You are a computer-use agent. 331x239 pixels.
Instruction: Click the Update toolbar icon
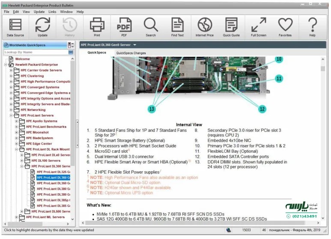42,27
